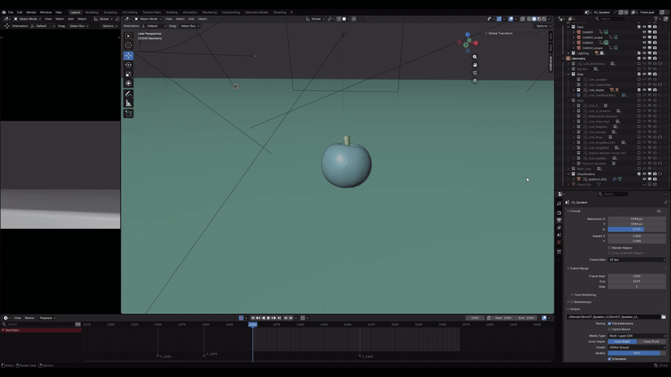
Task: Uncheck File Extensions
Action: [x=609, y=323]
